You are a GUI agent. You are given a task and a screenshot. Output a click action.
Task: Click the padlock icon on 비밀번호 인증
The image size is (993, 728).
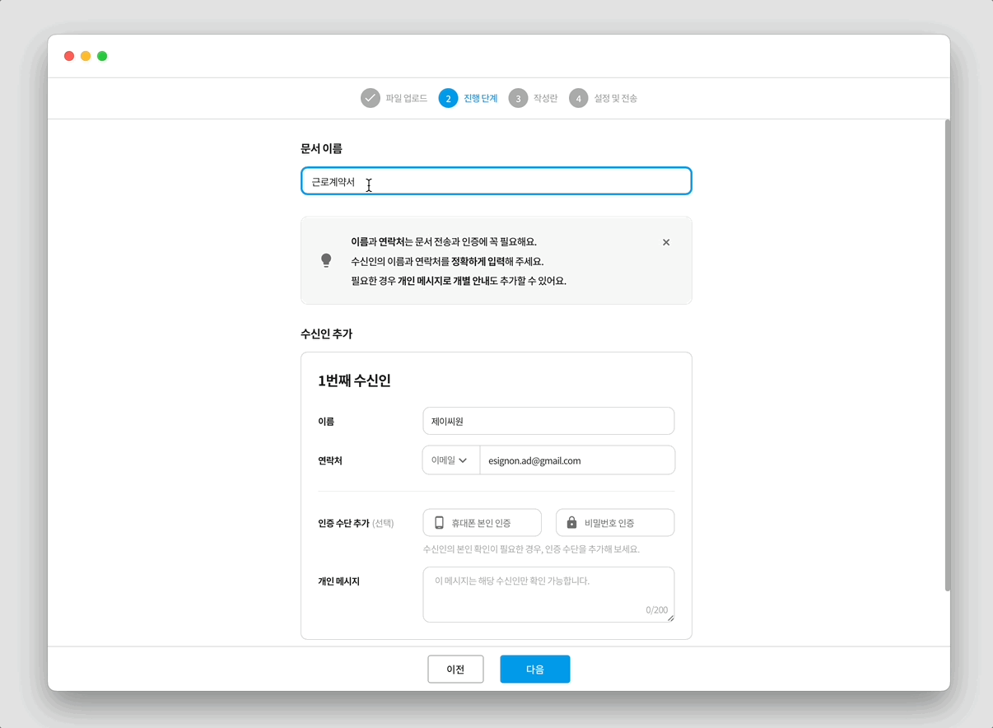(571, 521)
